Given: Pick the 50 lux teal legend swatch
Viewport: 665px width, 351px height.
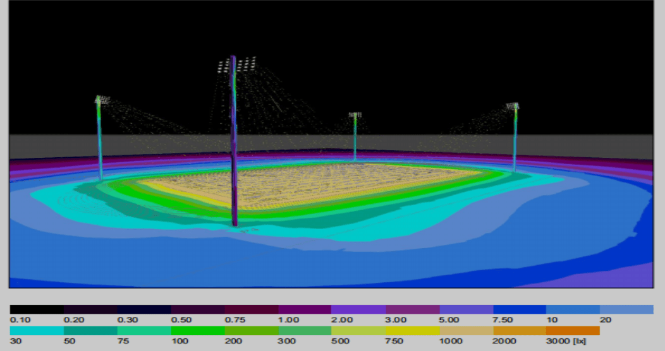Looking at the screenshot, I should [x=90, y=330].
